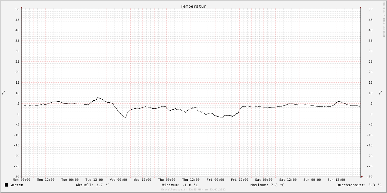
Task: Click the RRDTOOL / TOBI OETIKER watermark
Action: click(384, 19)
